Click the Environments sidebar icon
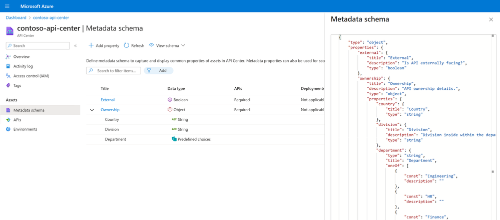This screenshot has width=500, height=220. pos(9,129)
